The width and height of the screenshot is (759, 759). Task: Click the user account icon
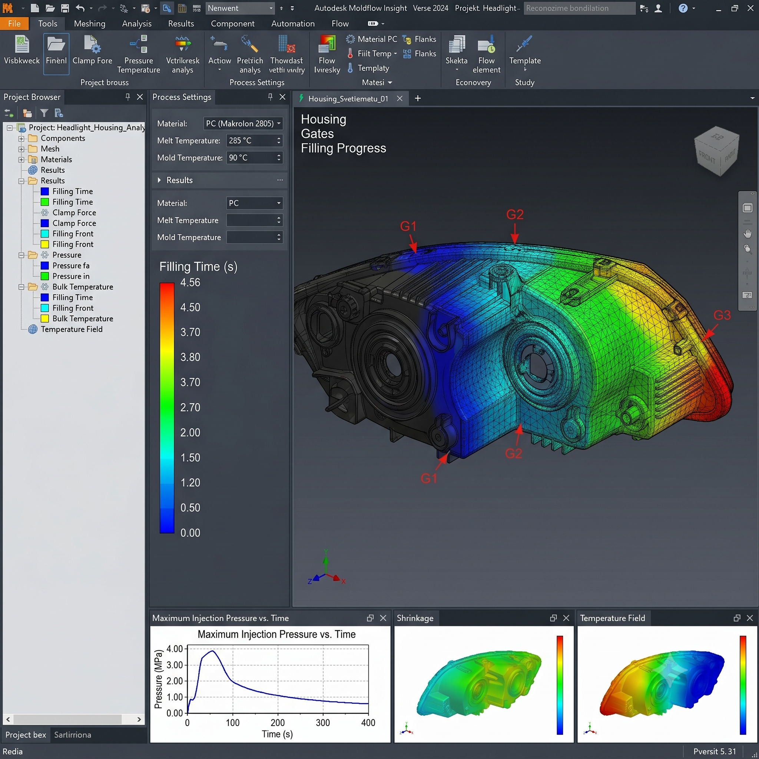click(x=658, y=8)
